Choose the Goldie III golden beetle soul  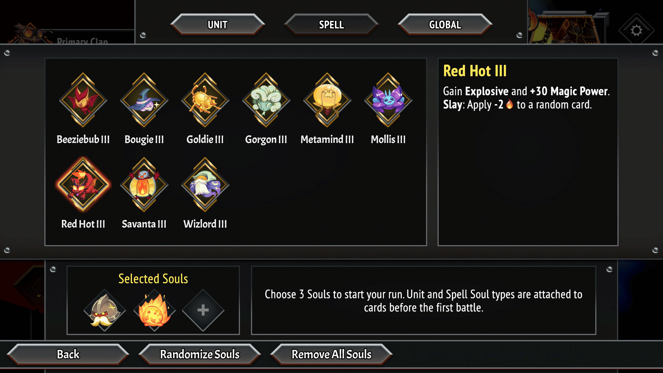tap(205, 100)
